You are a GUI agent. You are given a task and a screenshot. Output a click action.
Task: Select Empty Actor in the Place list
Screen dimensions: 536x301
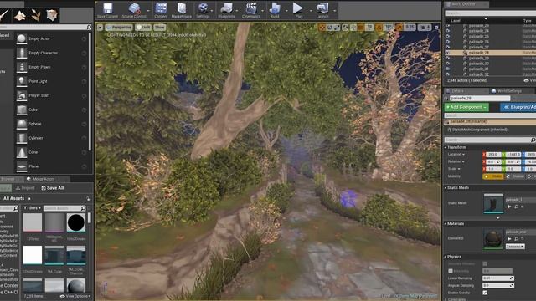point(51,39)
